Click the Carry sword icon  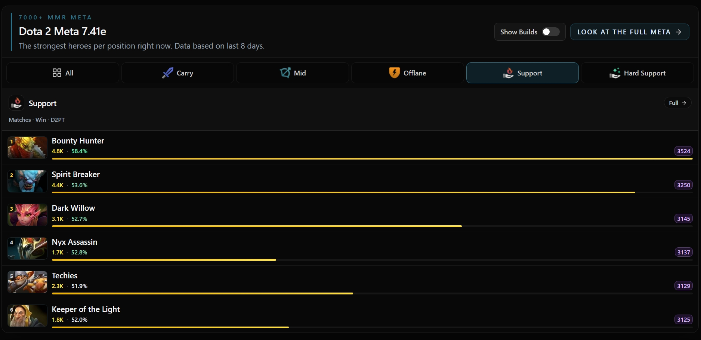coord(167,73)
